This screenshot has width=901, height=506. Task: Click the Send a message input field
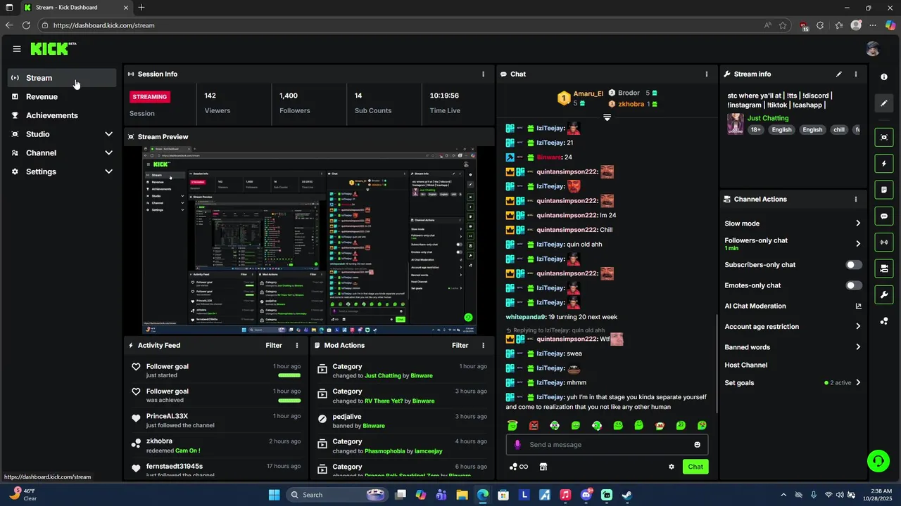[x=607, y=444]
